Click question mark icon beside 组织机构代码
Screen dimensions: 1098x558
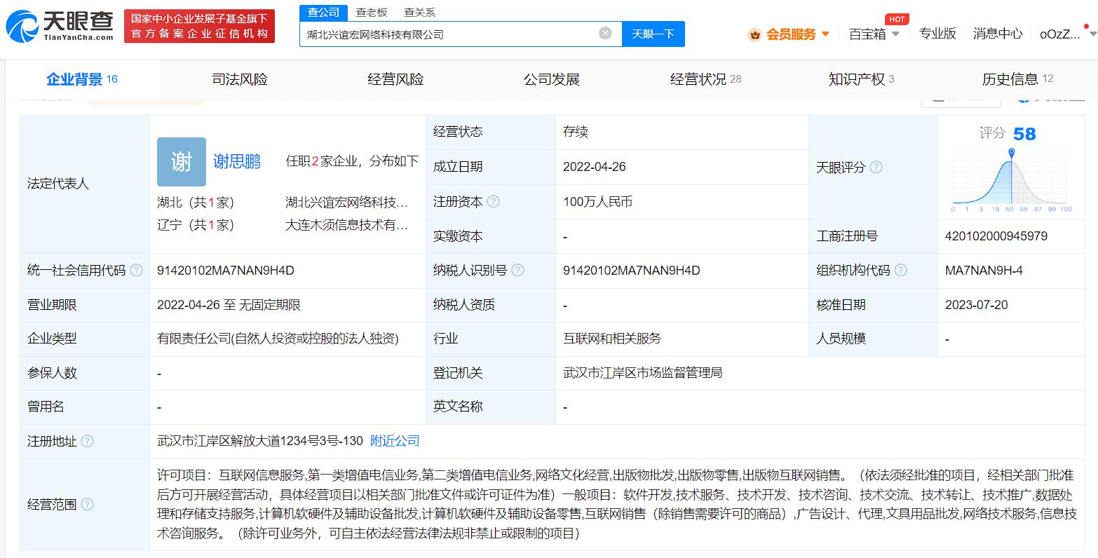(901, 270)
